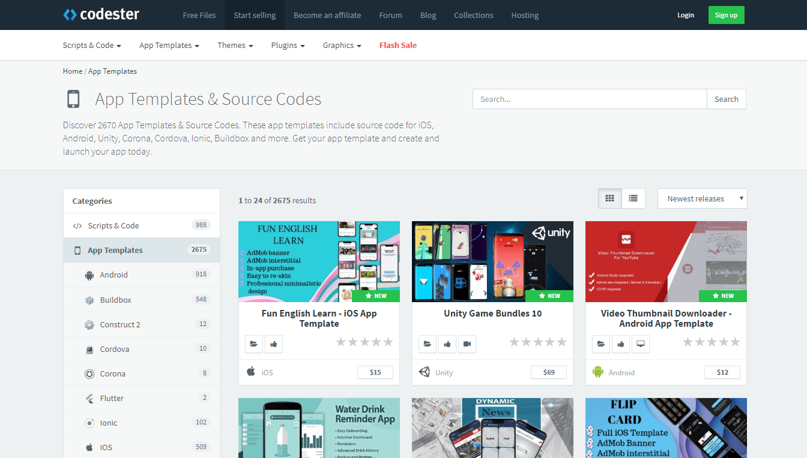Click monitor preview icon on Video Thumbnail Downloader
807x458 pixels.
[641, 344]
